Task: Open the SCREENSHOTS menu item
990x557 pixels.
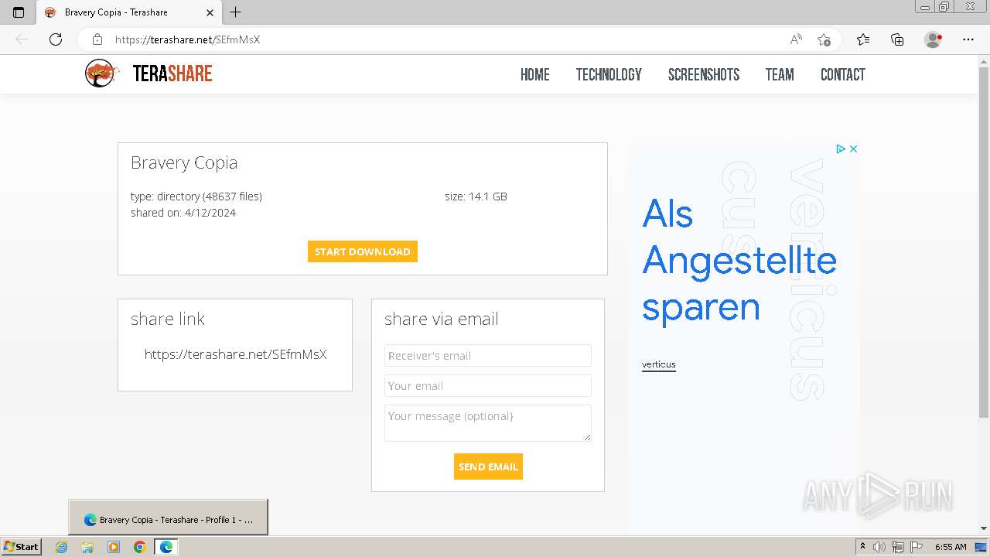Action: 704,74
